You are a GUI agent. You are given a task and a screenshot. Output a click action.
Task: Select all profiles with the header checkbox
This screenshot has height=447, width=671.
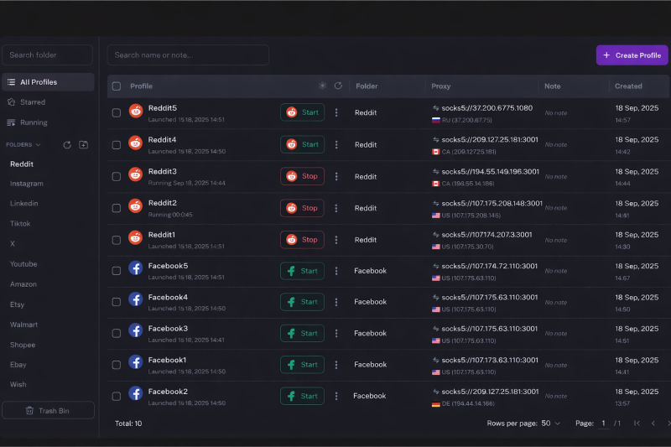[117, 86]
